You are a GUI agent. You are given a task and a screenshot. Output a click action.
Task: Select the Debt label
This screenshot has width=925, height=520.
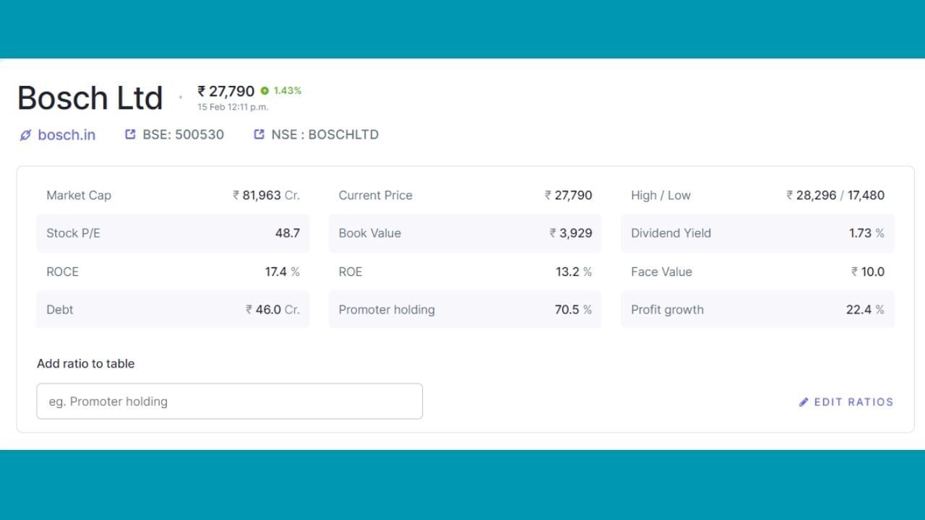(x=60, y=310)
